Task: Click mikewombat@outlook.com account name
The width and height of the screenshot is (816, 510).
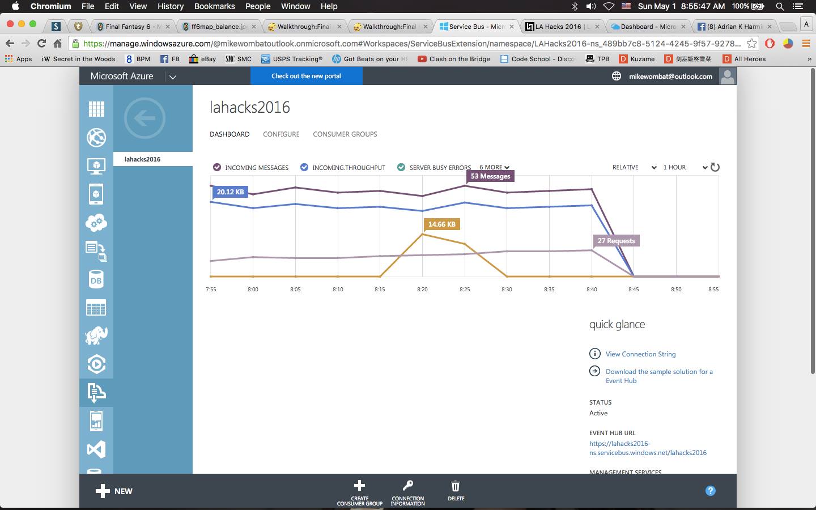Action: coord(670,76)
